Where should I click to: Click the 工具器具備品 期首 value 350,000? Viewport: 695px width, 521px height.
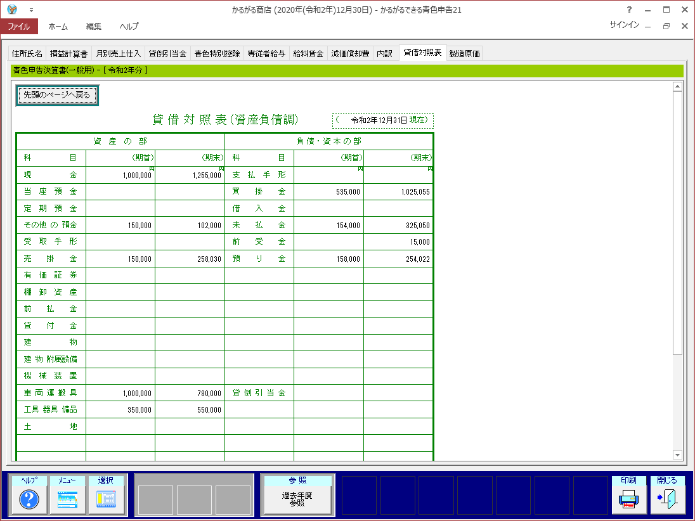coord(140,410)
